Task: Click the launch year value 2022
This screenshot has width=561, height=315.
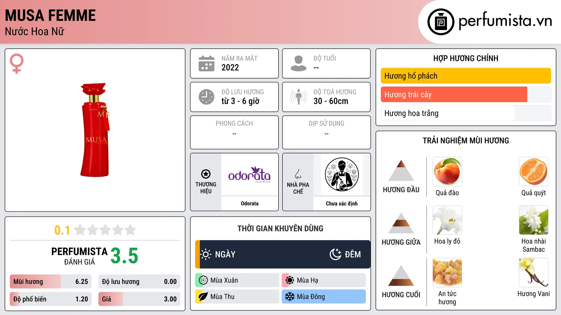Action: coord(230,68)
